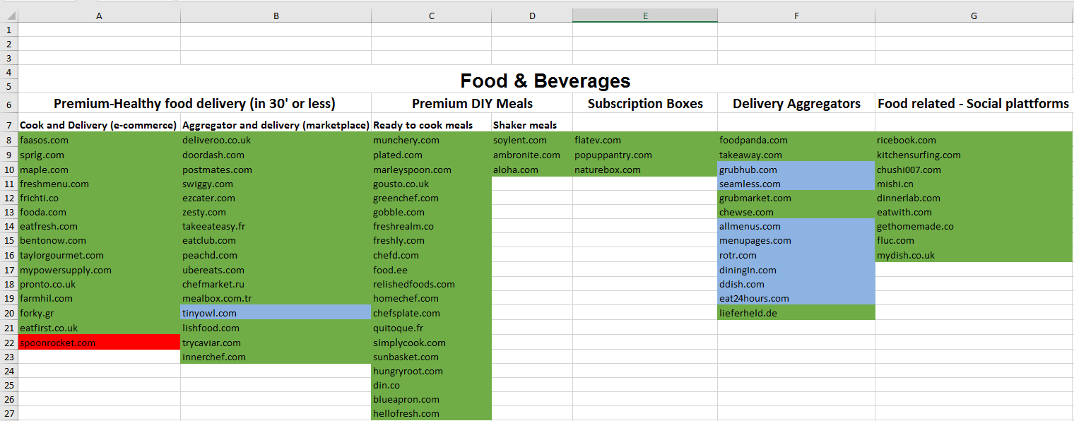This screenshot has width=1074, height=421.
Task: Select the faasos.com cell
Action: tap(99, 140)
